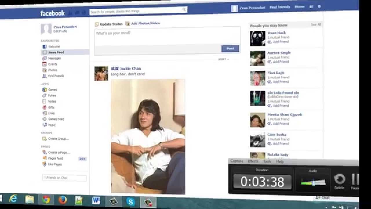371x209 pixels.
Task: Add Ryan Hack as a friend
Action: [x=278, y=42]
